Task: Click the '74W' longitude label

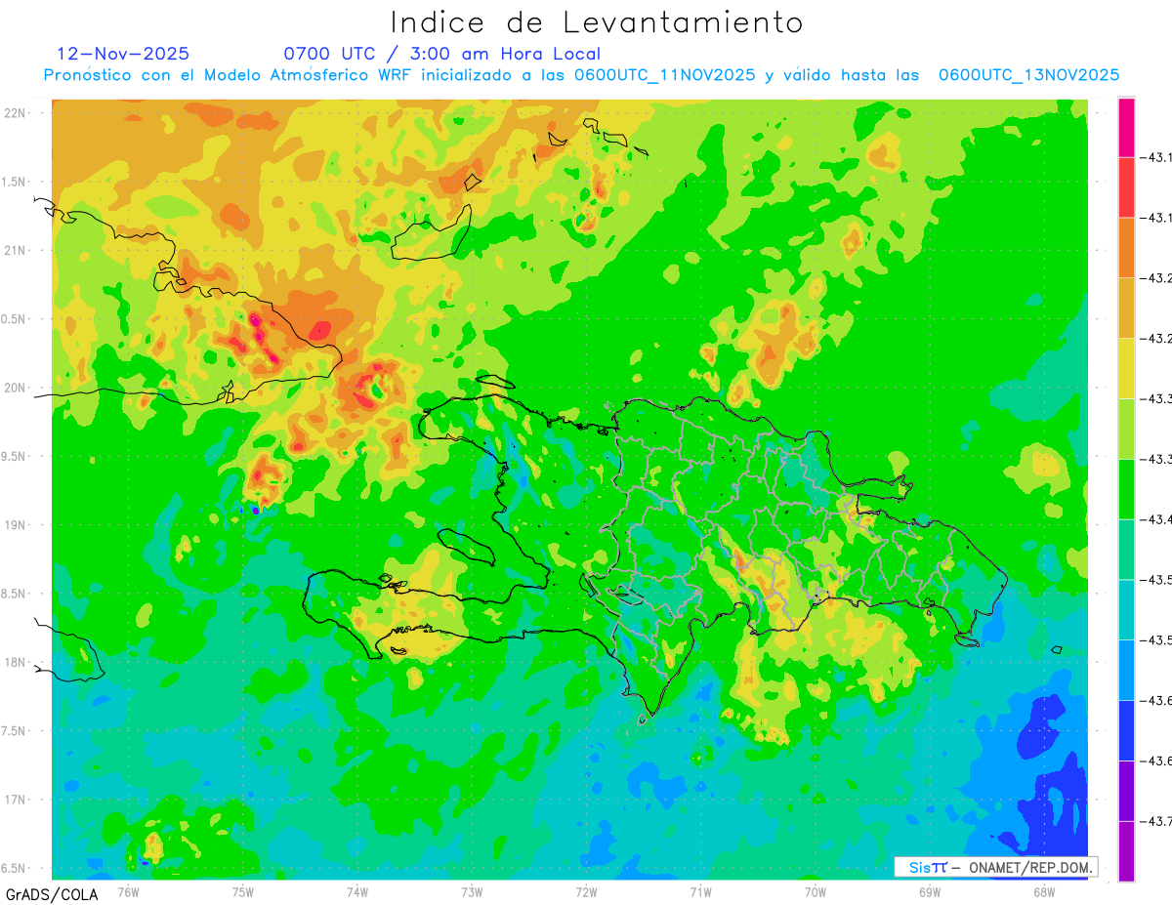Action: 357,891
